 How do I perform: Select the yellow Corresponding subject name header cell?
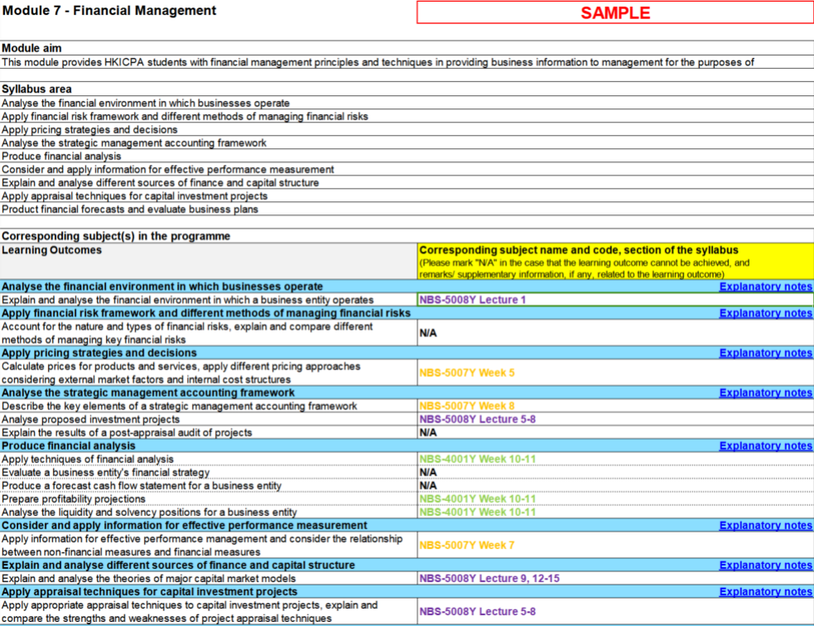[614, 262]
